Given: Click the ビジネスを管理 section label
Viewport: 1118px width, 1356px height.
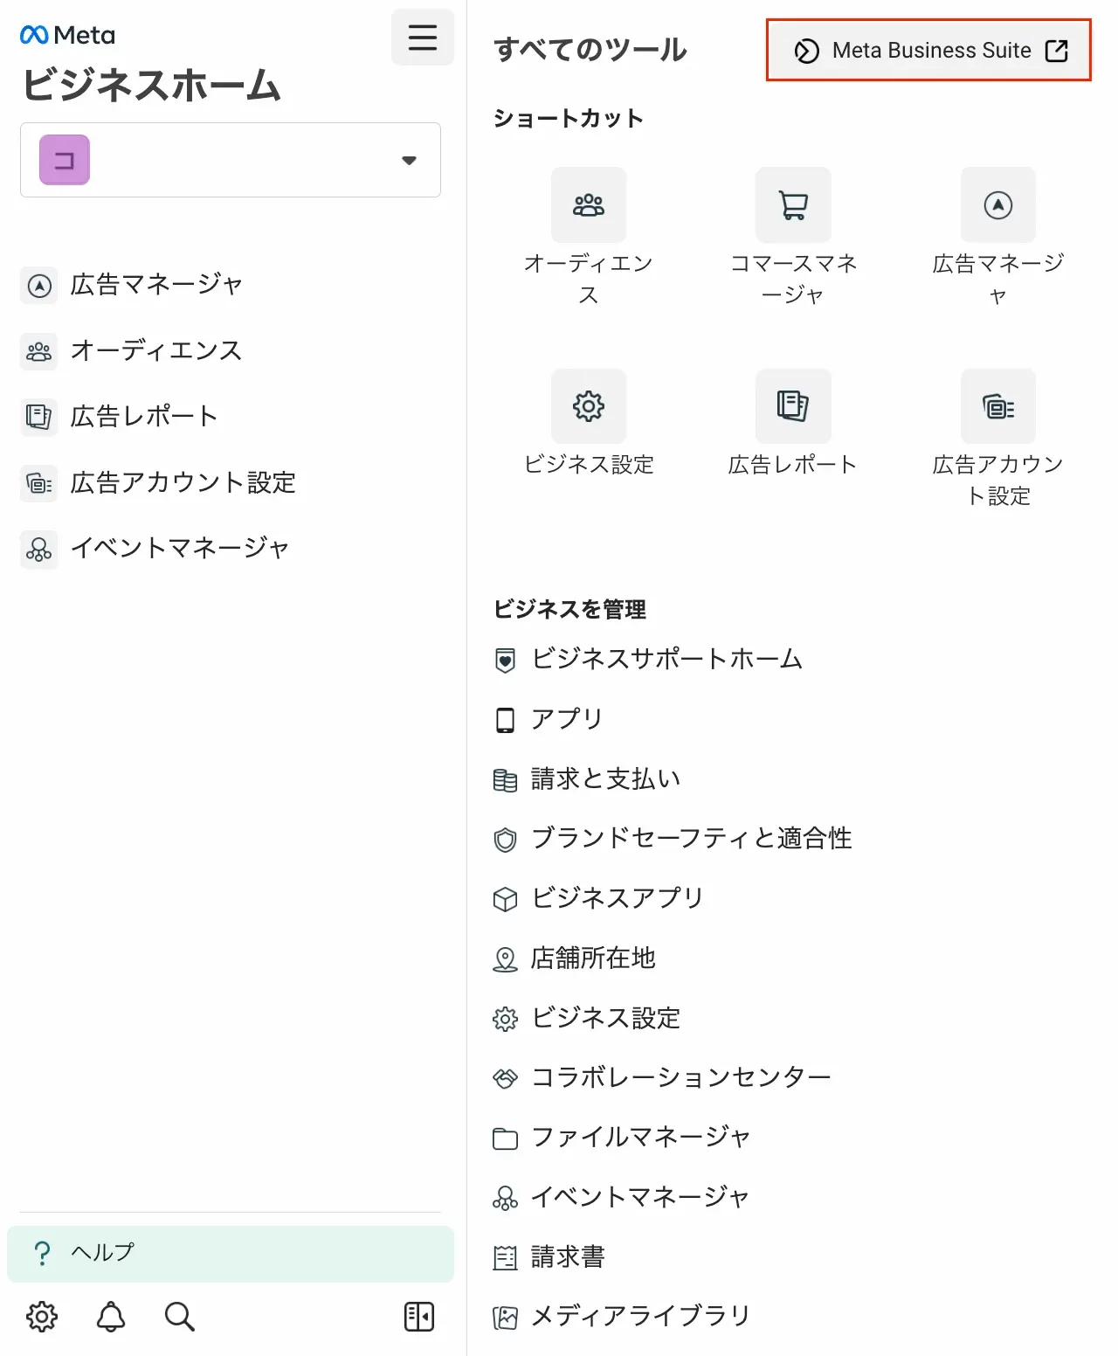Looking at the screenshot, I should 569,609.
